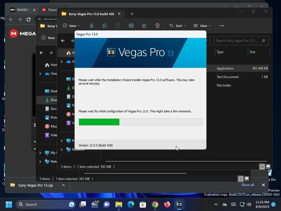Click the Size column header
The image size is (281, 211).
[252, 52]
